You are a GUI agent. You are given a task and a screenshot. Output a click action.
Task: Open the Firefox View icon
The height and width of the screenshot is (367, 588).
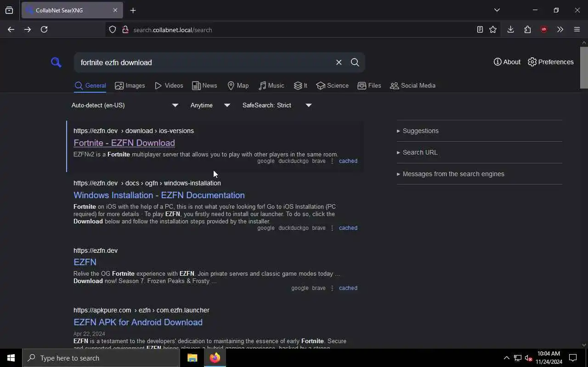click(9, 10)
